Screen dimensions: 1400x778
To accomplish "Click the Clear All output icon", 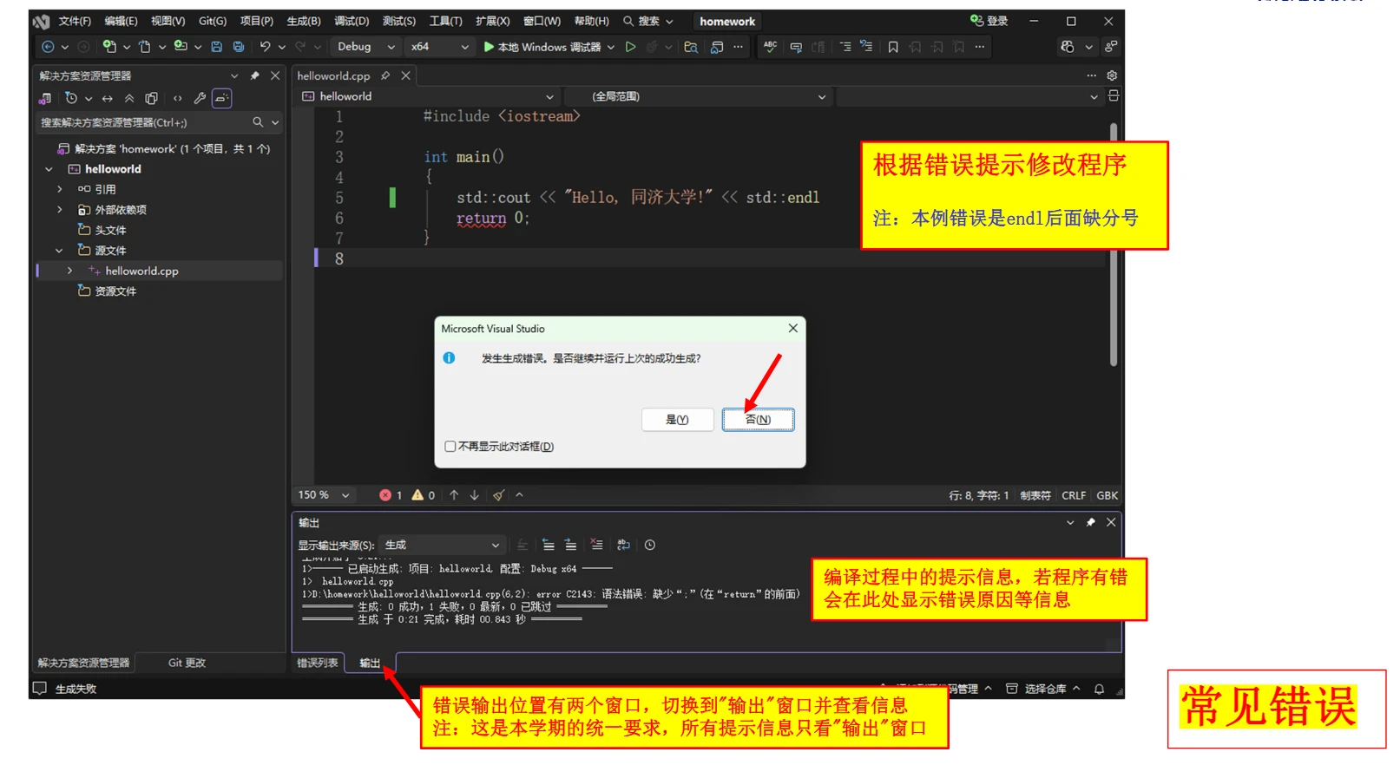I will coord(596,545).
